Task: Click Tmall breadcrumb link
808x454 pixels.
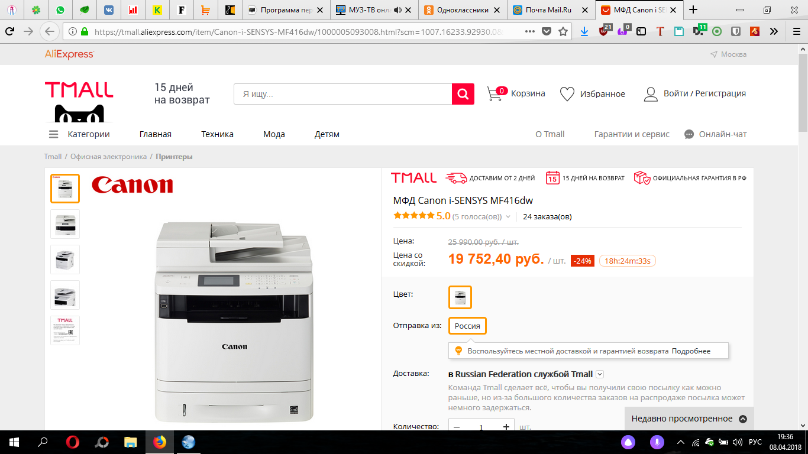Action: click(x=53, y=157)
